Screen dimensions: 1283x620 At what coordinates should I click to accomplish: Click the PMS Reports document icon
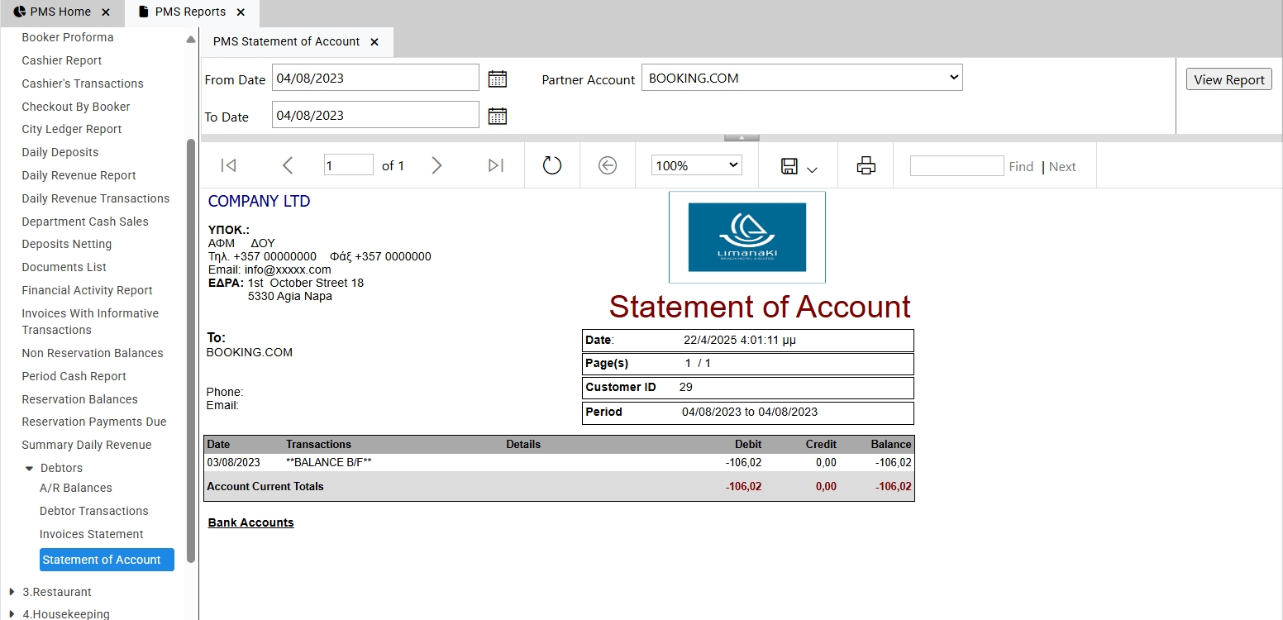click(x=144, y=12)
